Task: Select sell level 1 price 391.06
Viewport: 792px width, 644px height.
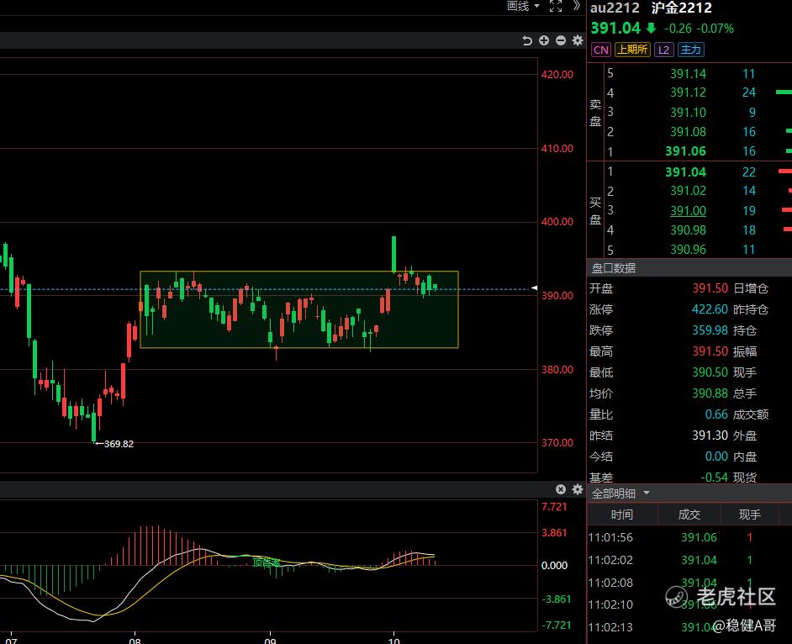Action: (x=685, y=151)
